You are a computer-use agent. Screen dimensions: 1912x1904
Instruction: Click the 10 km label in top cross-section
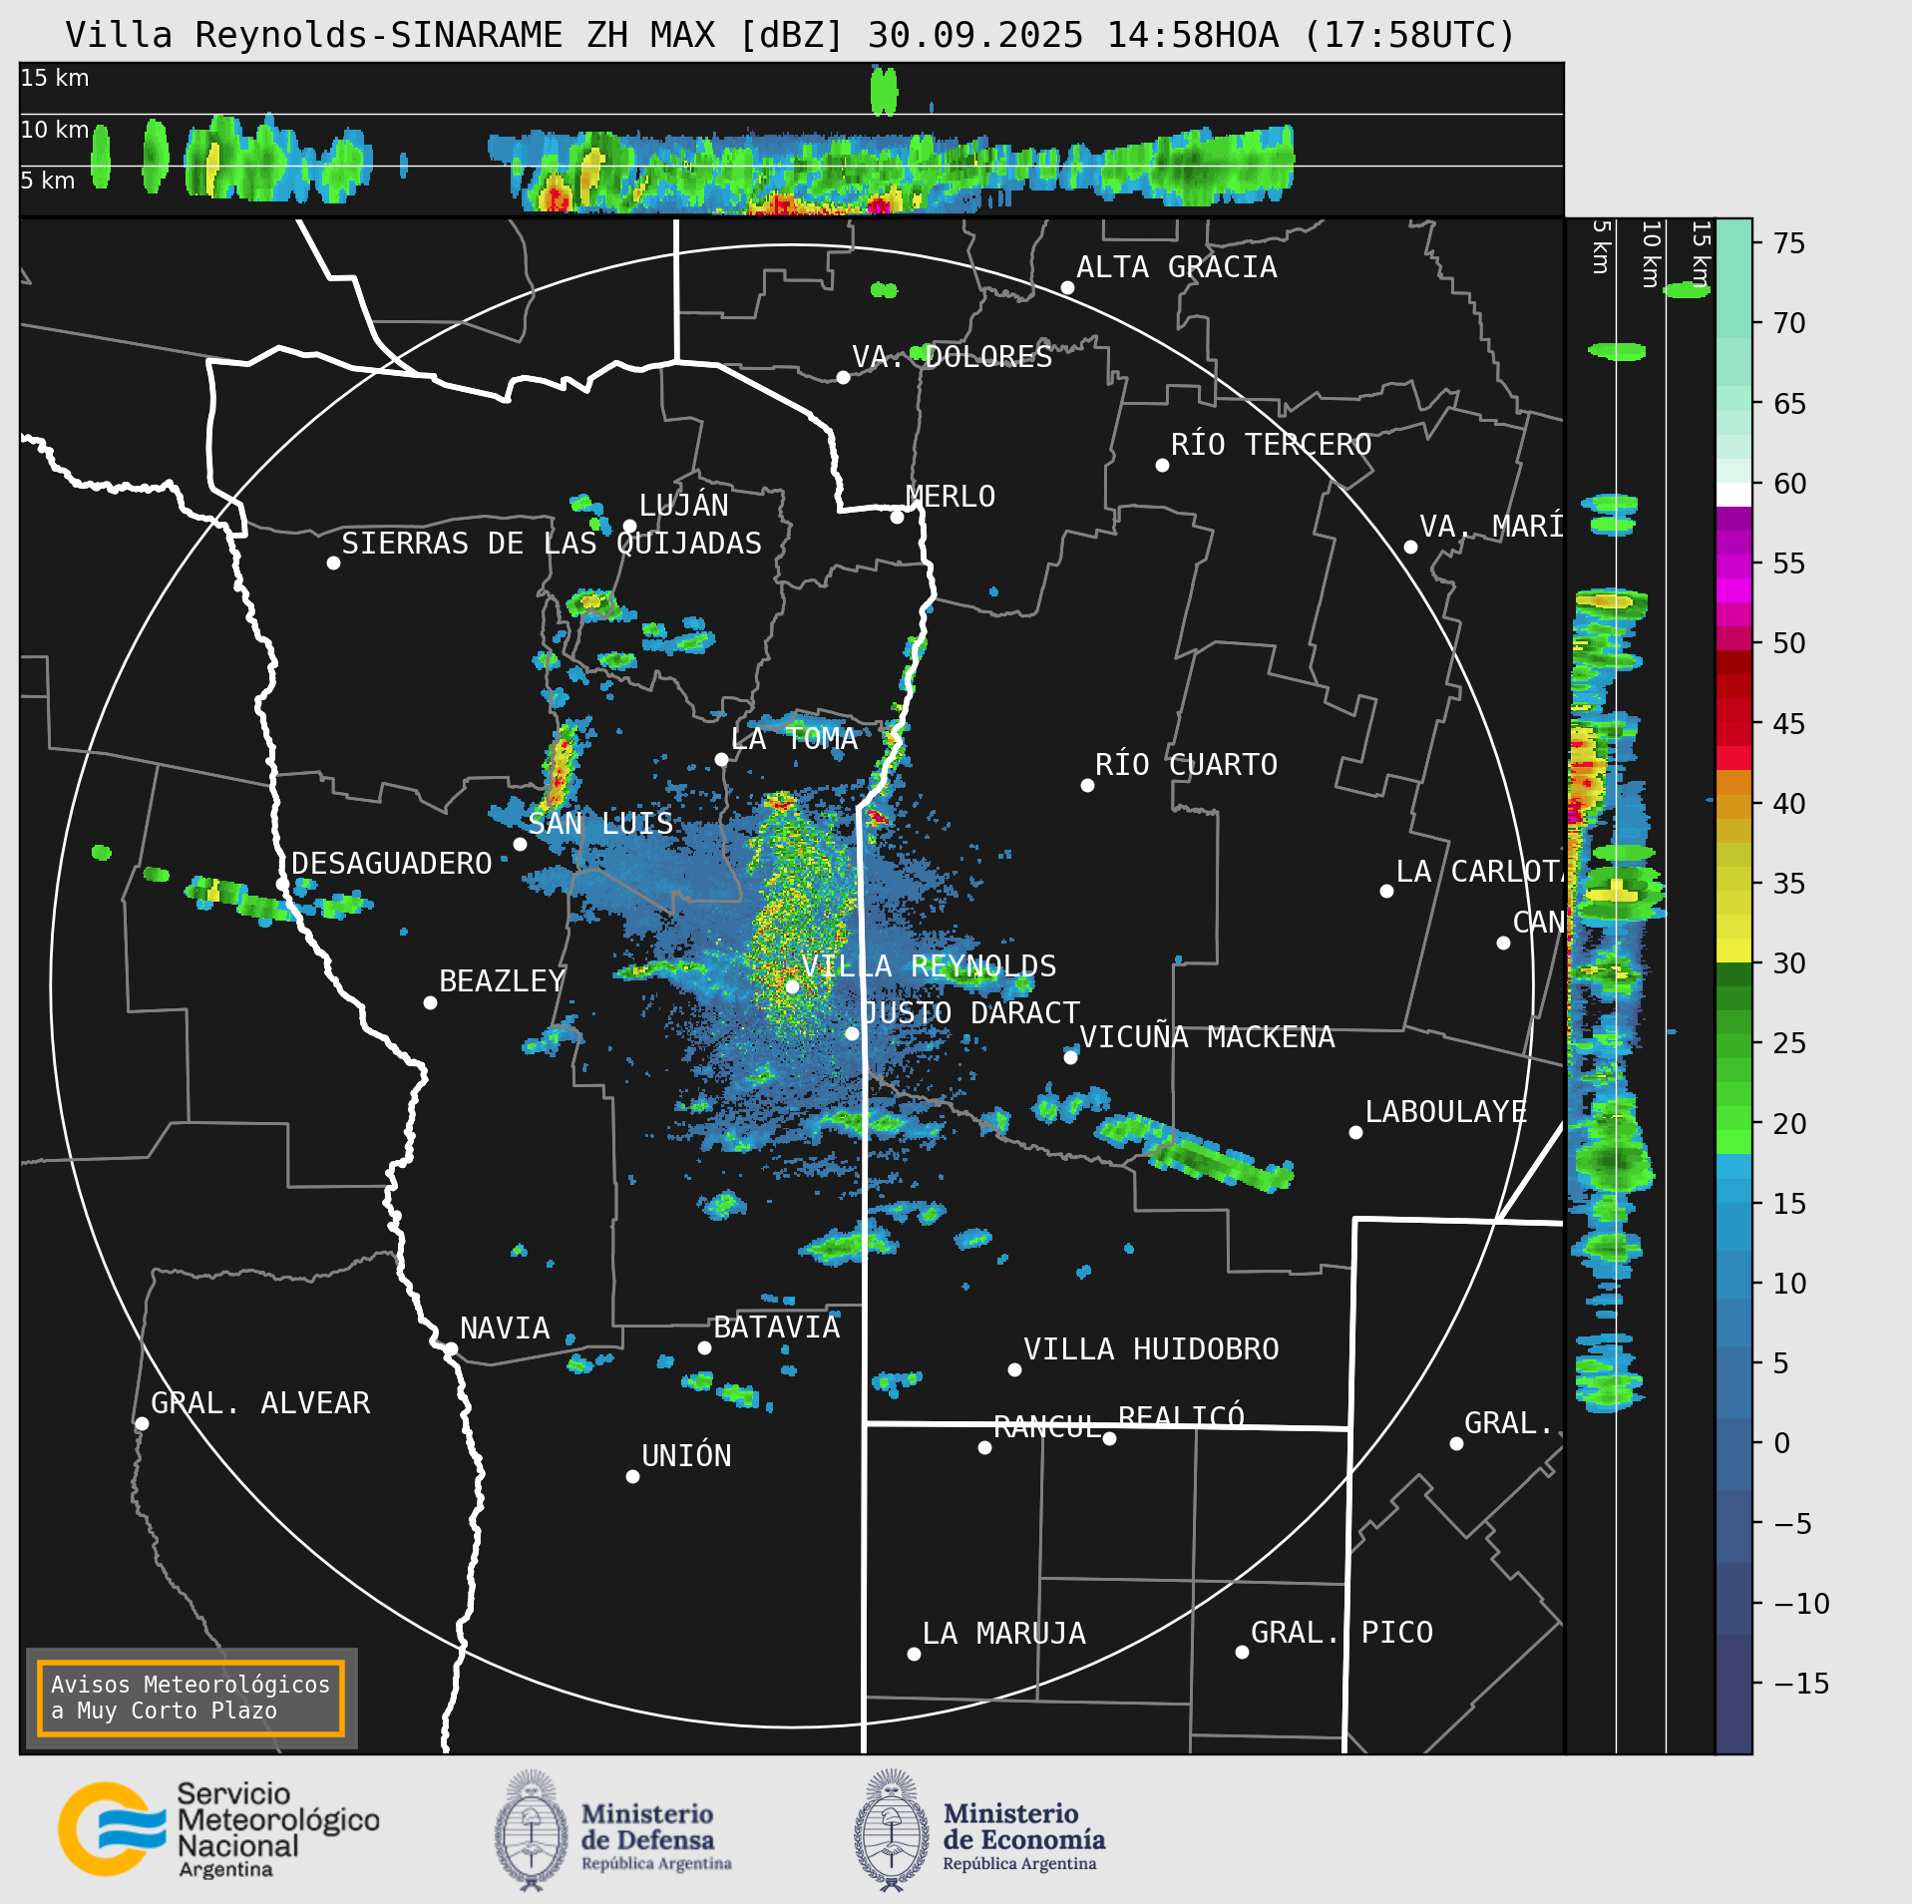[55, 130]
